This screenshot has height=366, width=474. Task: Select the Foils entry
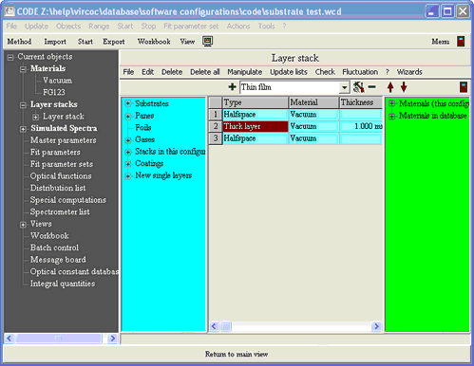pos(143,128)
